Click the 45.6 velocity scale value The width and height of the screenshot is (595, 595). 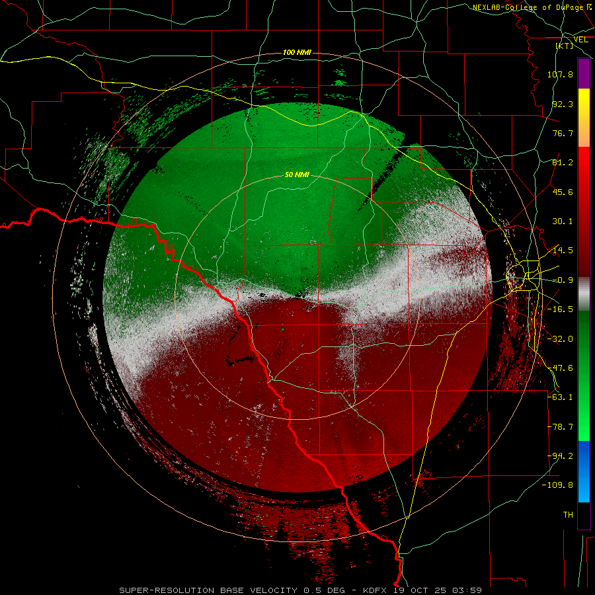pyautogui.click(x=563, y=192)
